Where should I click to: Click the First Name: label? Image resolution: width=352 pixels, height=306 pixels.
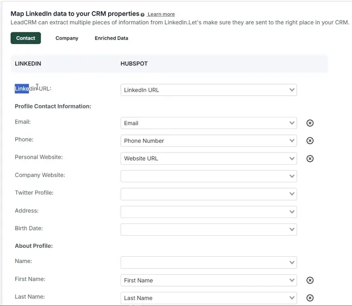click(30, 279)
